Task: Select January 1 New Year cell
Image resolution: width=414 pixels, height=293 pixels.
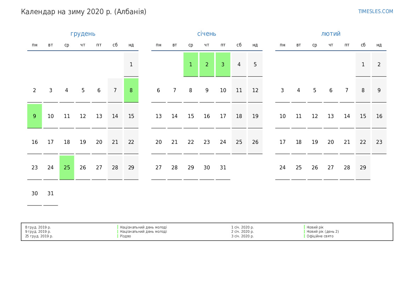Action: click(191, 64)
